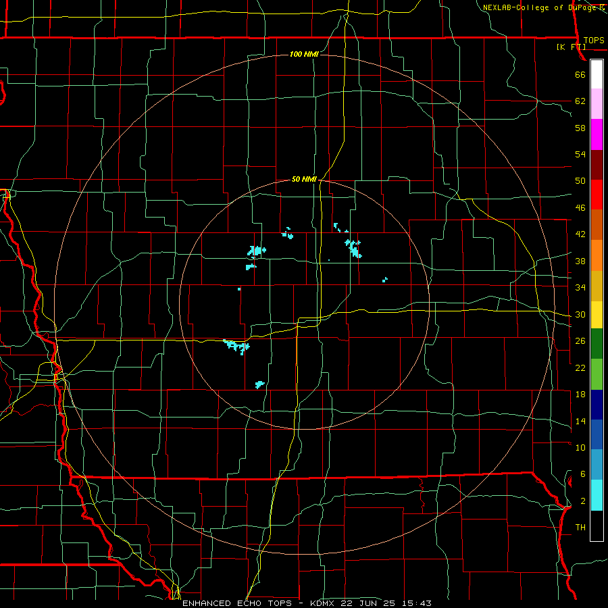608x608 pixels.
Task: Click the "TH" threshold label
Action: click(580, 528)
